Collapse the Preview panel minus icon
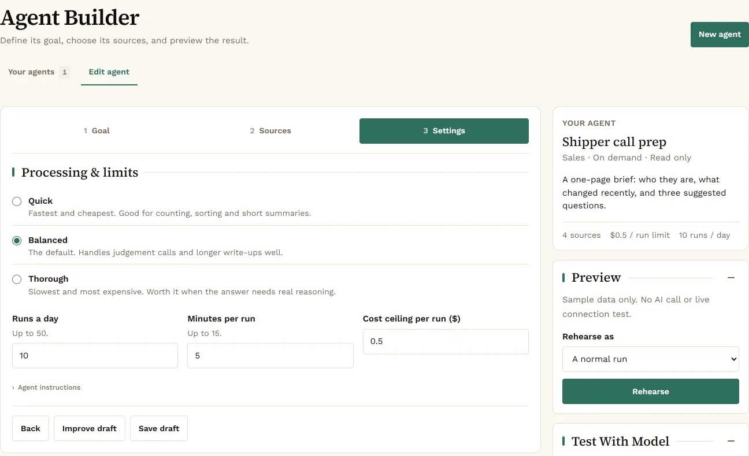 point(731,278)
